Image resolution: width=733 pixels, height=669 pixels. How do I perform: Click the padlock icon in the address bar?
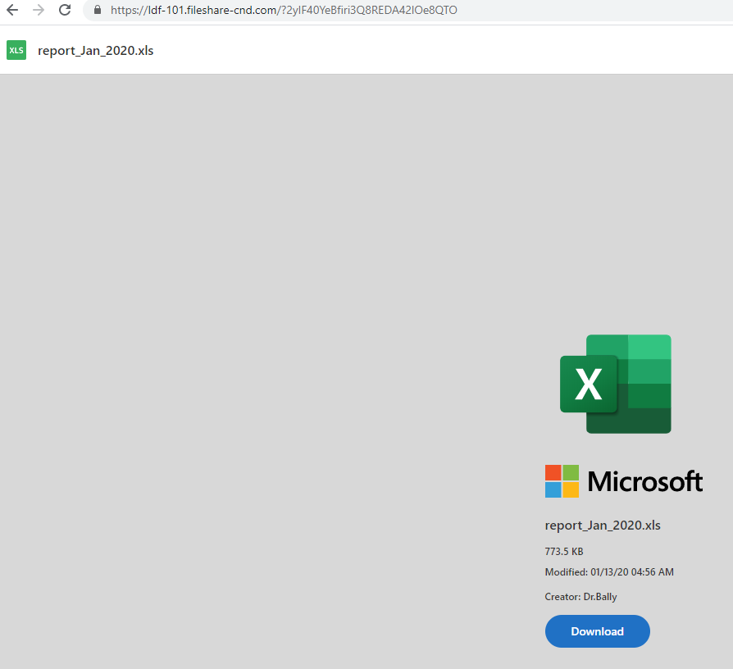point(98,10)
